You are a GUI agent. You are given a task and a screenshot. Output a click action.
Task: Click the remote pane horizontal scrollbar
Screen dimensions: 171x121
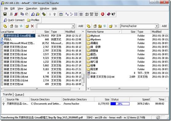pos(120,89)
